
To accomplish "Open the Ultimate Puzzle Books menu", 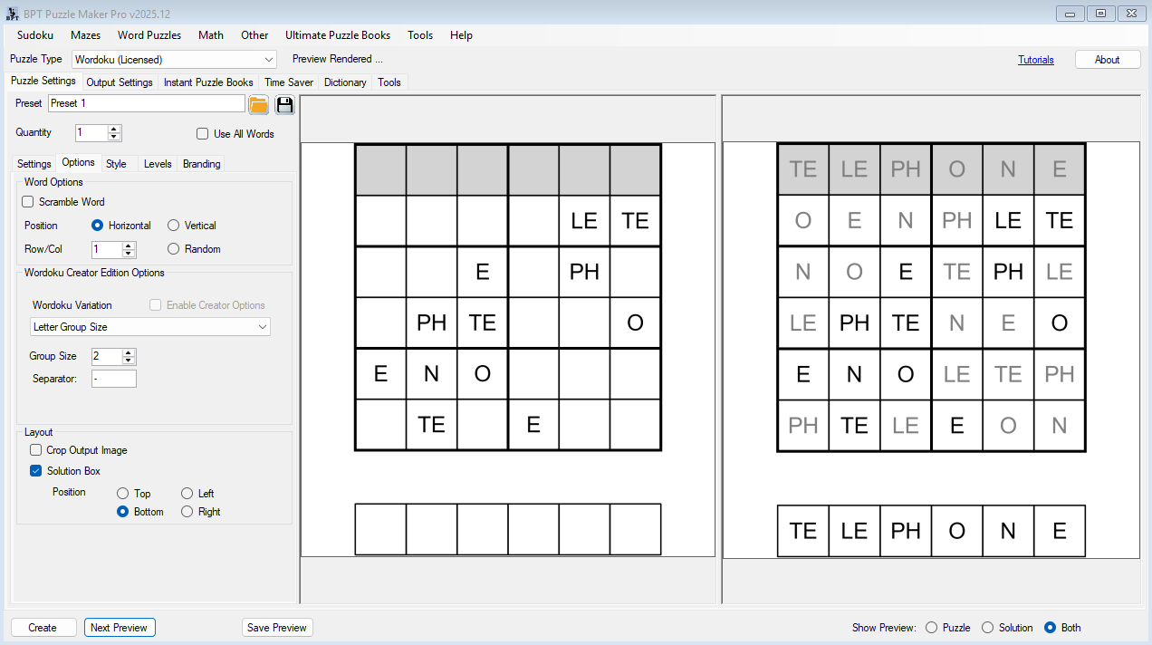I will [x=338, y=35].
